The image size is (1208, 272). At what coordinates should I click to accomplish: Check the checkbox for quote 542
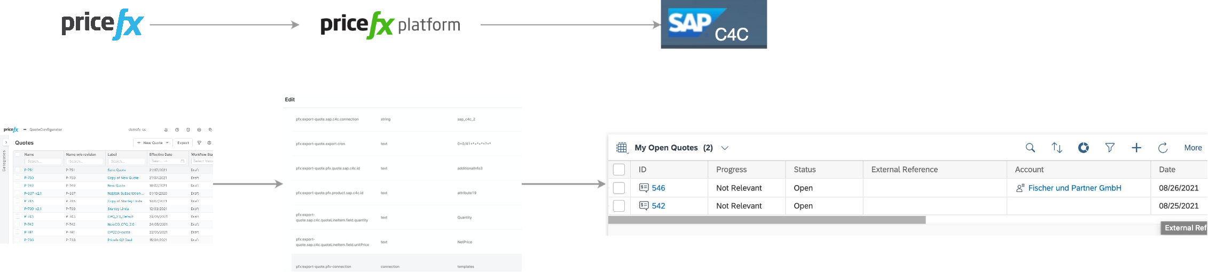pos(619,205)
